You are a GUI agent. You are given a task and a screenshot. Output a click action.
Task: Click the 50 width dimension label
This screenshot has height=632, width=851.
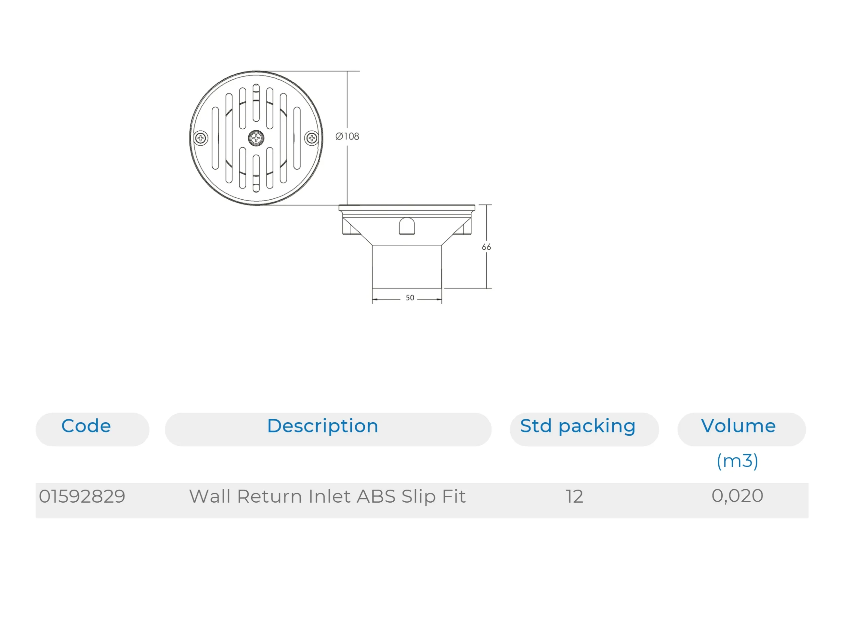[410, 298]
